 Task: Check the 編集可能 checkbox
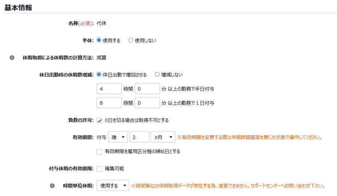tap(99, 169)
